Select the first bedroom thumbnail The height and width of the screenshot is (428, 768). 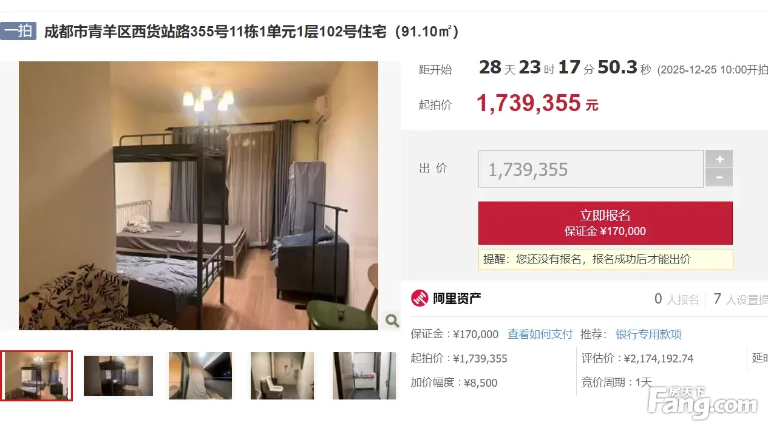(x=36, y=376)
